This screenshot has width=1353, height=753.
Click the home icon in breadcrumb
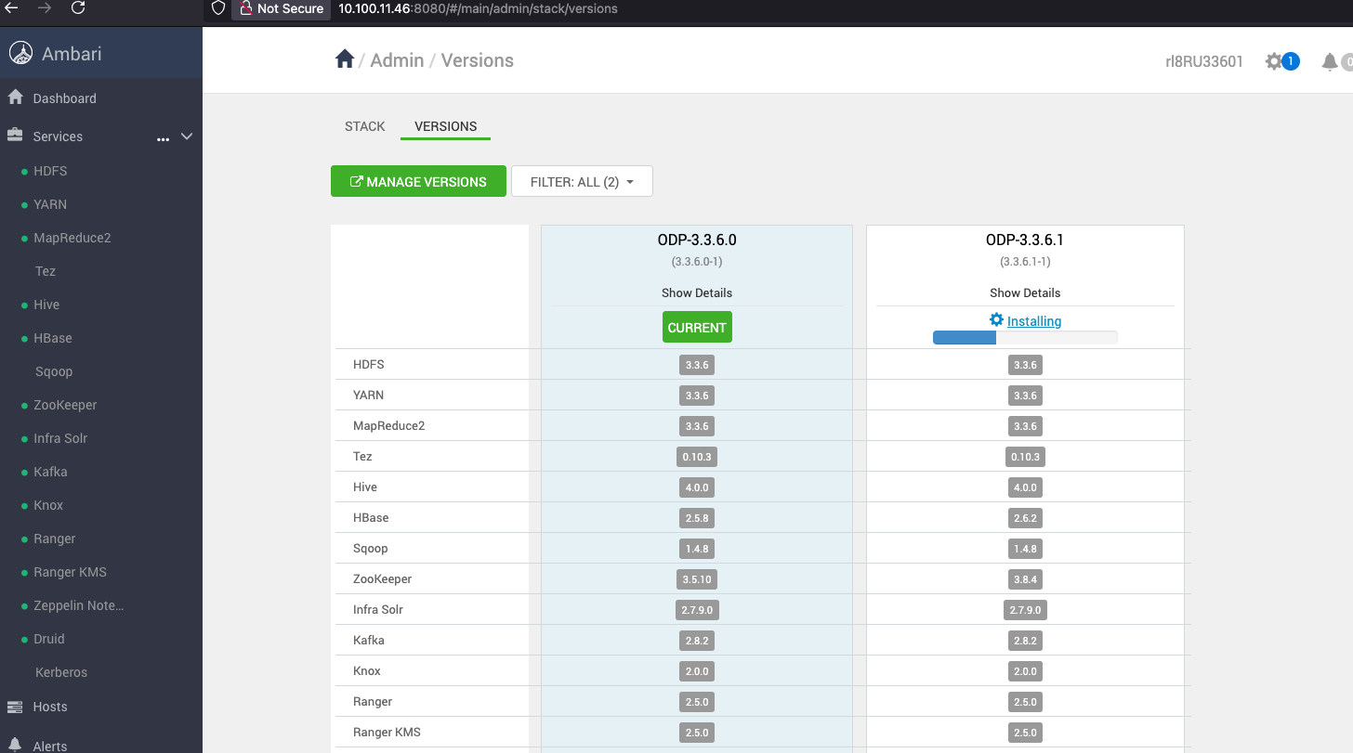tap(345, 60)
